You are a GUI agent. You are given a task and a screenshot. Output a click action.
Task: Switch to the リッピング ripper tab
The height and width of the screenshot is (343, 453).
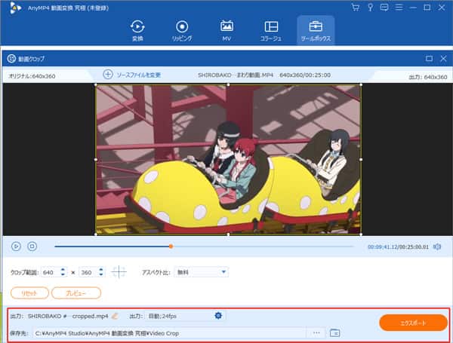tap(182, 30)
